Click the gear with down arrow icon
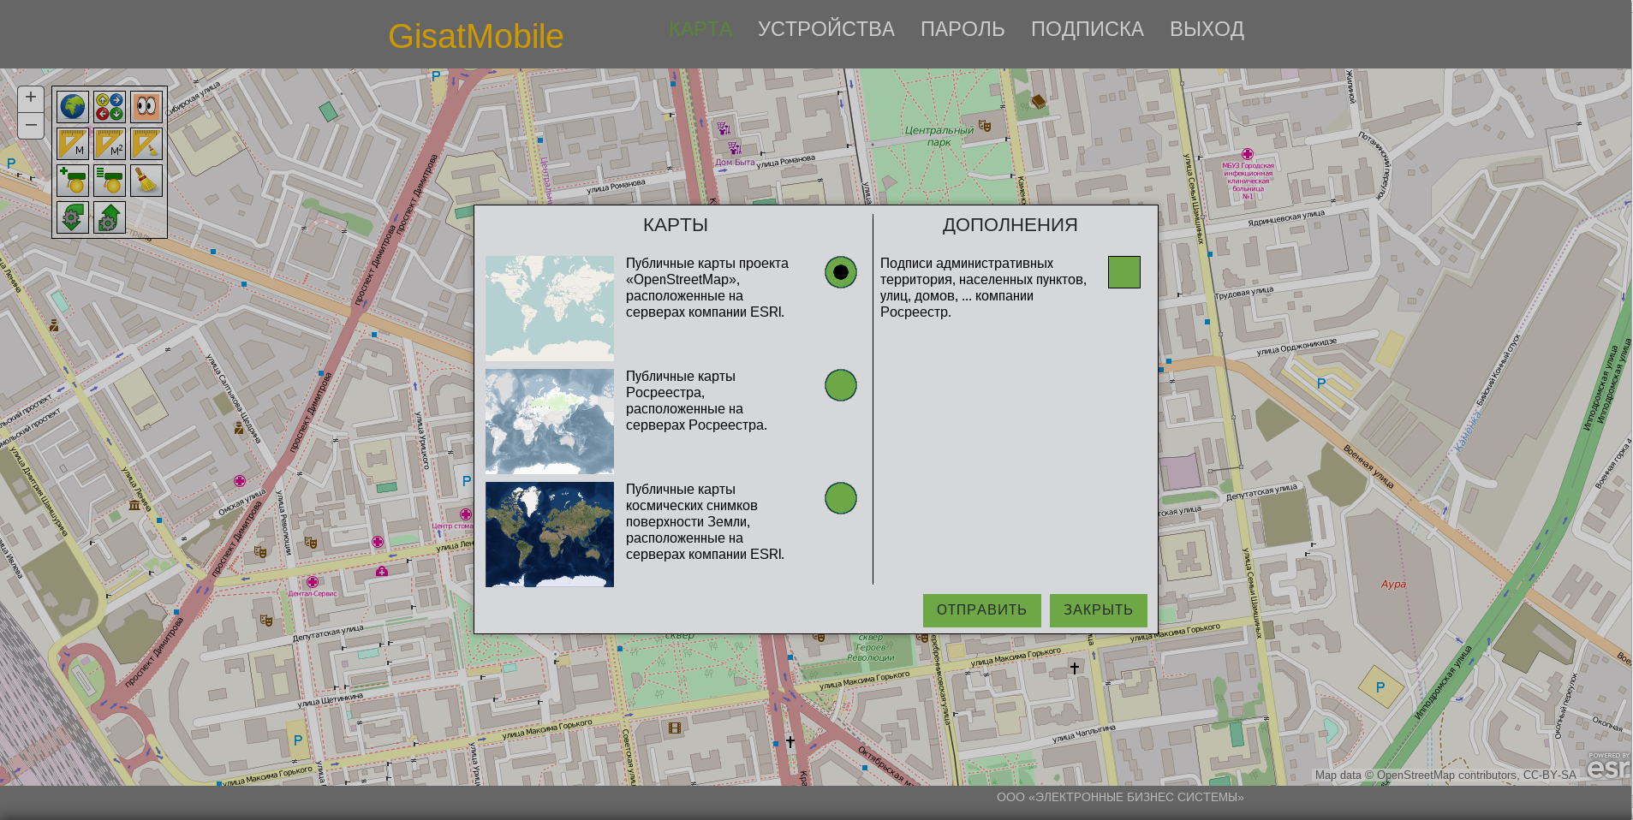 pyautogui.click(x=73, y=217)
